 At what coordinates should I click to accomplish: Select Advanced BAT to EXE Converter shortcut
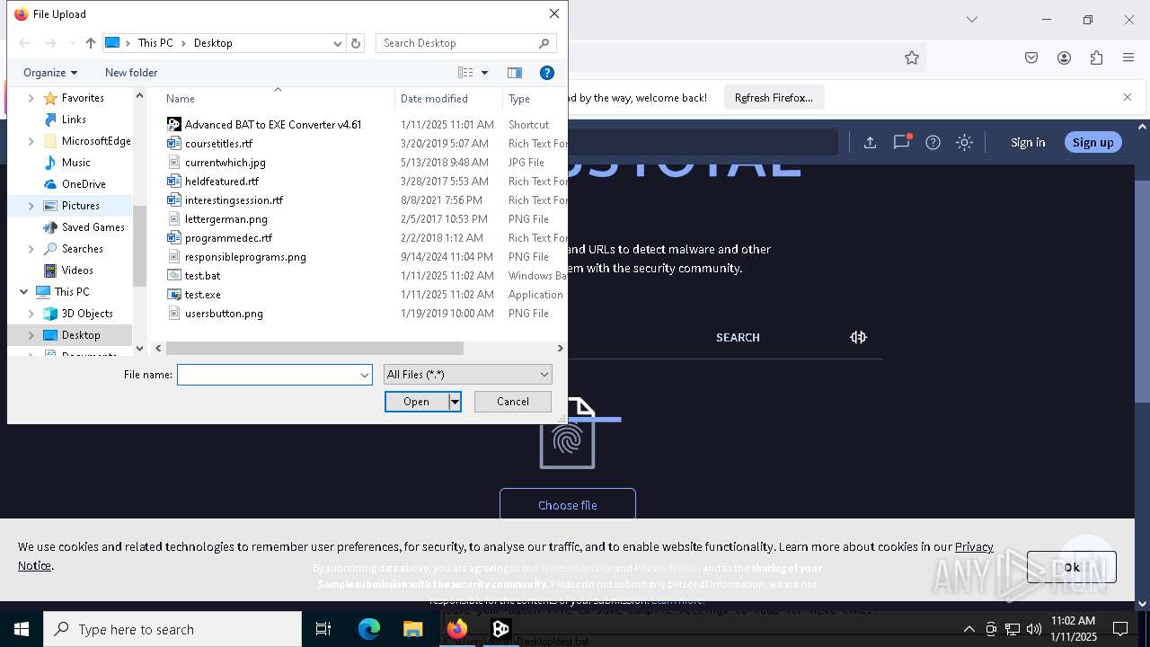[x=273, y=125]
